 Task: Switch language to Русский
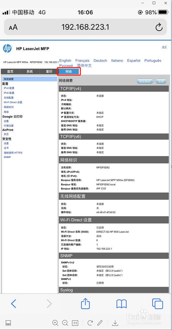click(x=66, y=66)
